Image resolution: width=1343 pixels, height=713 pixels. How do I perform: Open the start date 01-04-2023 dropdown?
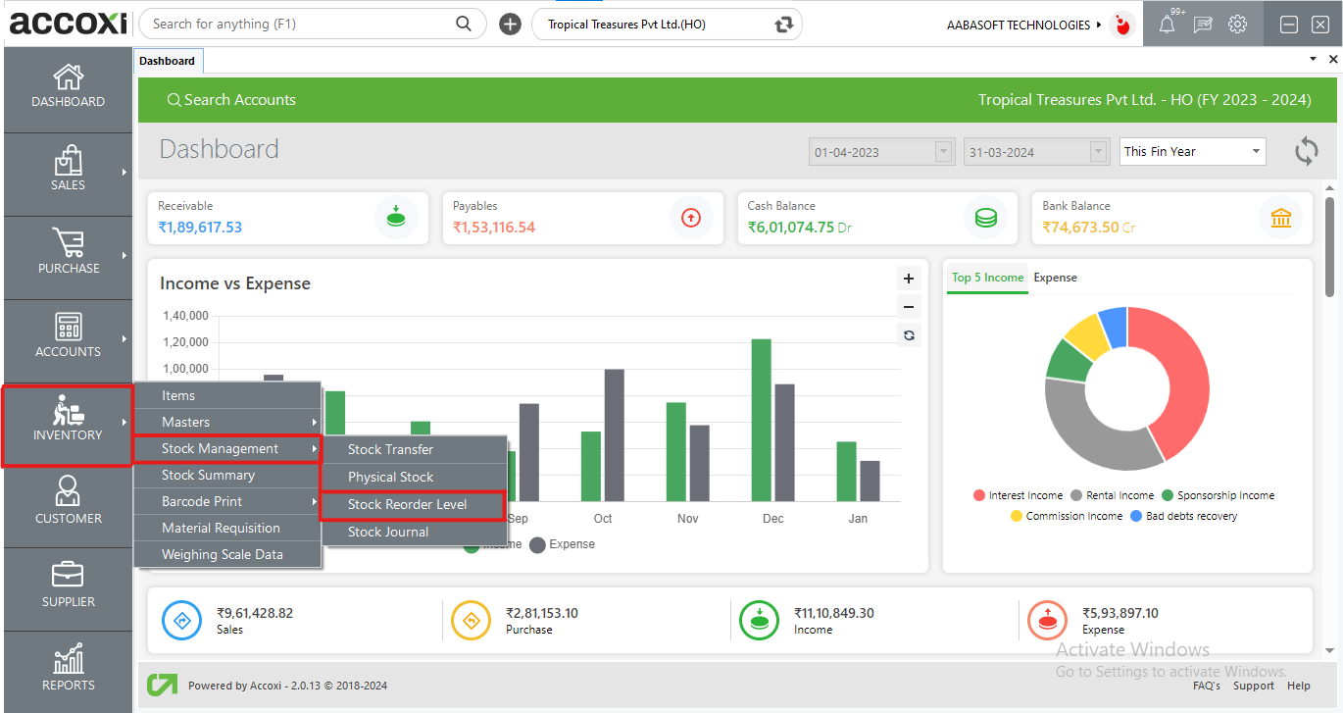[x=943, y=152]
